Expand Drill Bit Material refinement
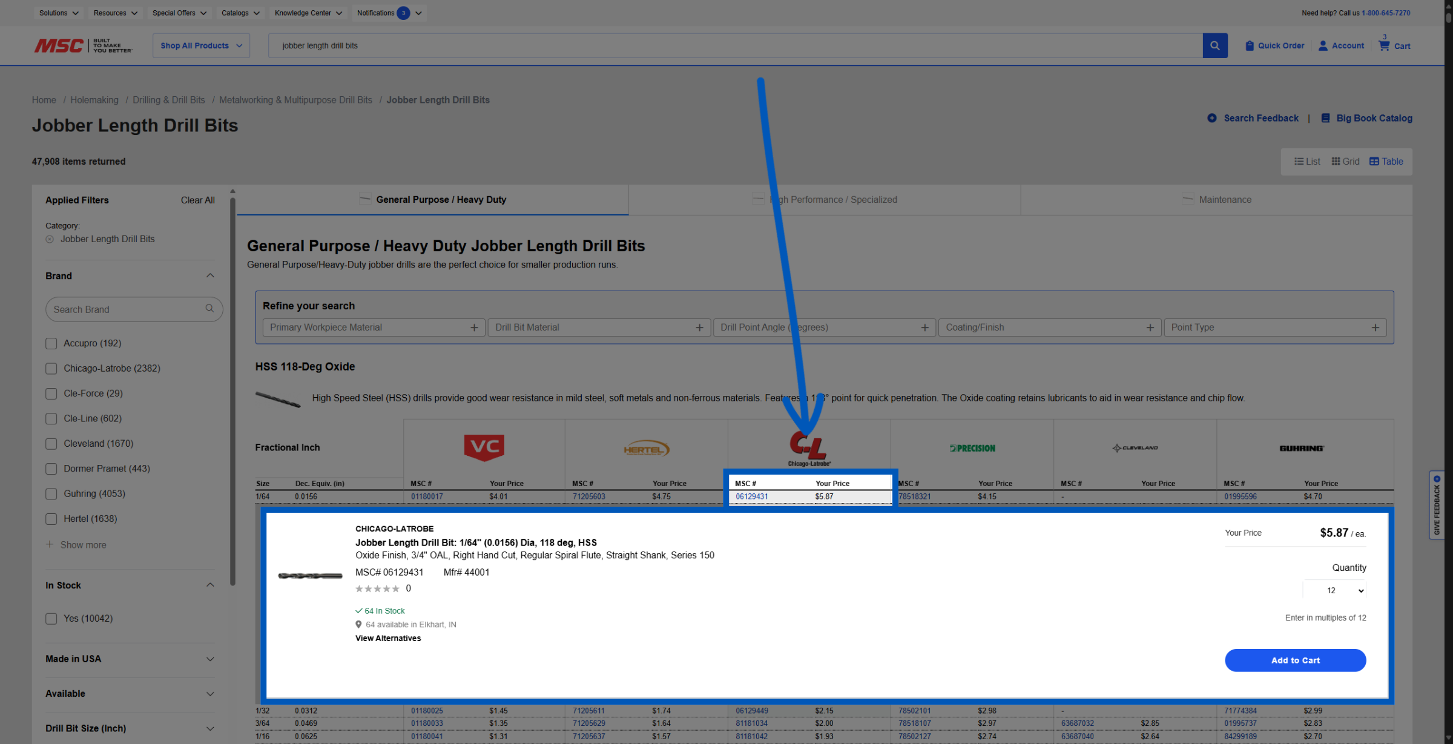 click(x=599, y=328)
